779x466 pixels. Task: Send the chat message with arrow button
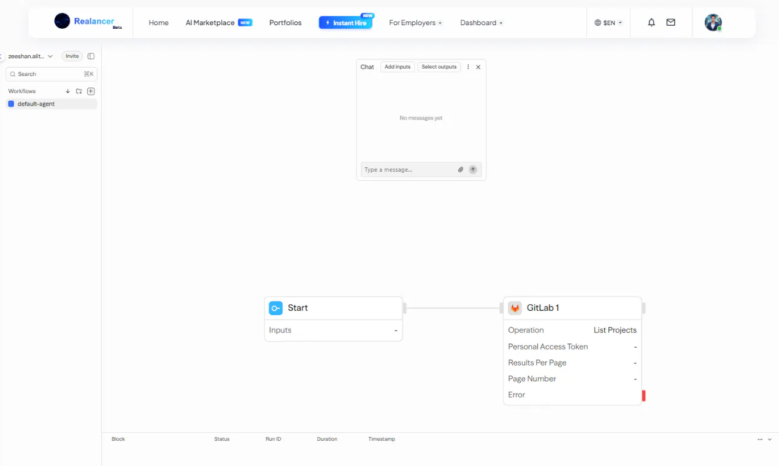(473, 170)
